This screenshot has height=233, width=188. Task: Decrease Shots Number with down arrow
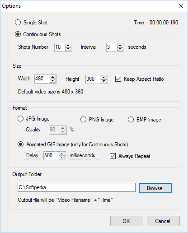68,49
